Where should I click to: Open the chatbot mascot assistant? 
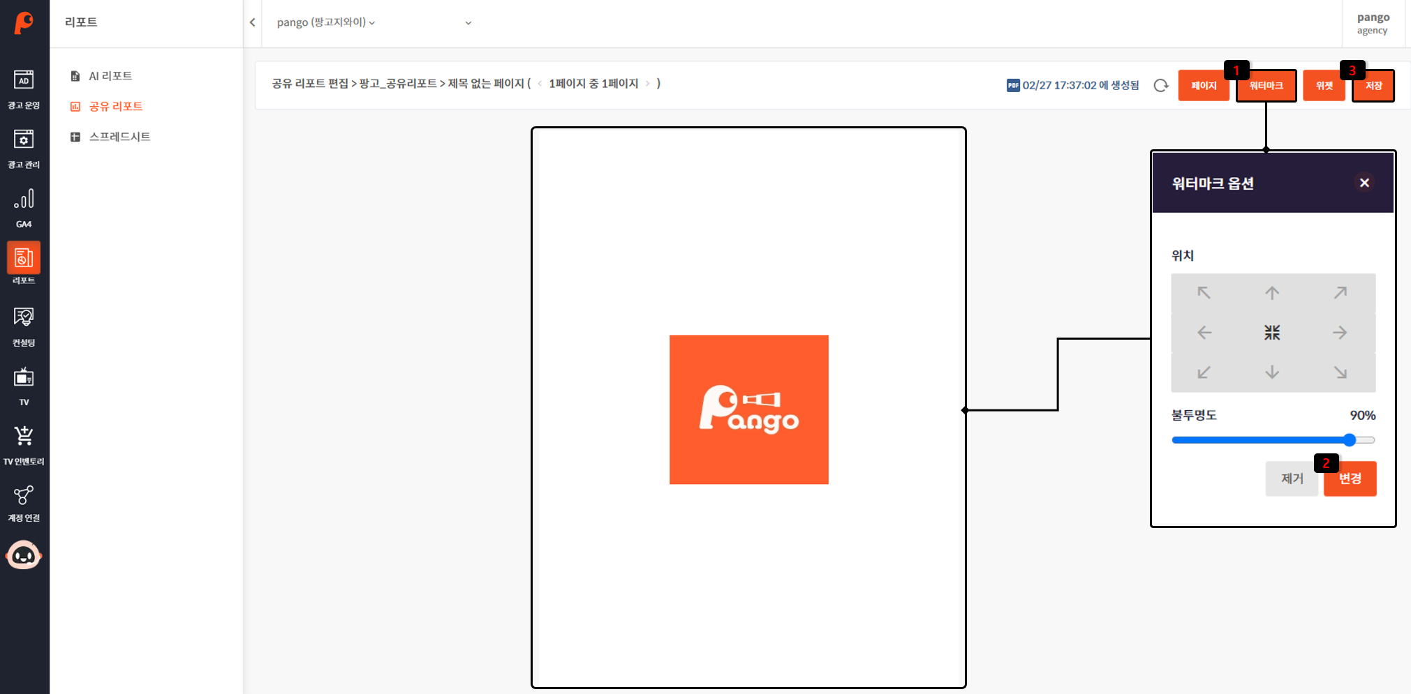tap(24, 555)
